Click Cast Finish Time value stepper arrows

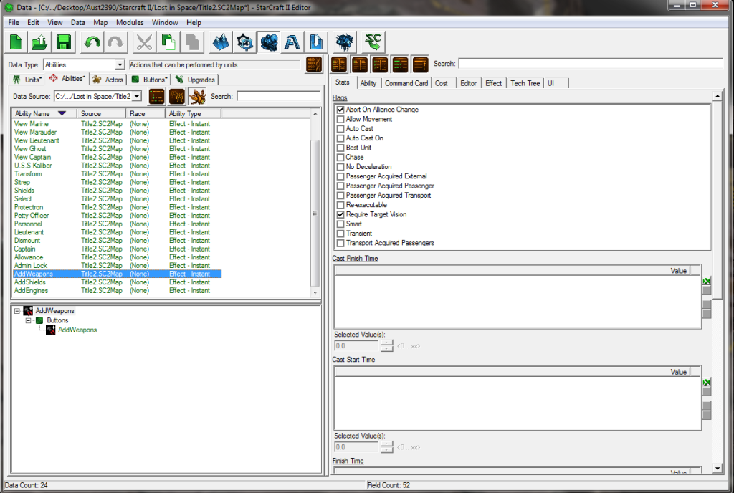[386, 346]
